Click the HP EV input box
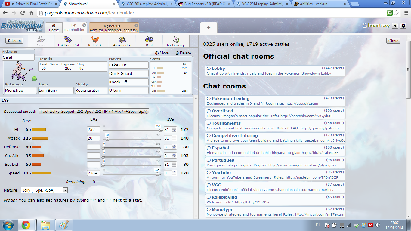The width and height of the screenshot is (411, 231). click(94, 129)
